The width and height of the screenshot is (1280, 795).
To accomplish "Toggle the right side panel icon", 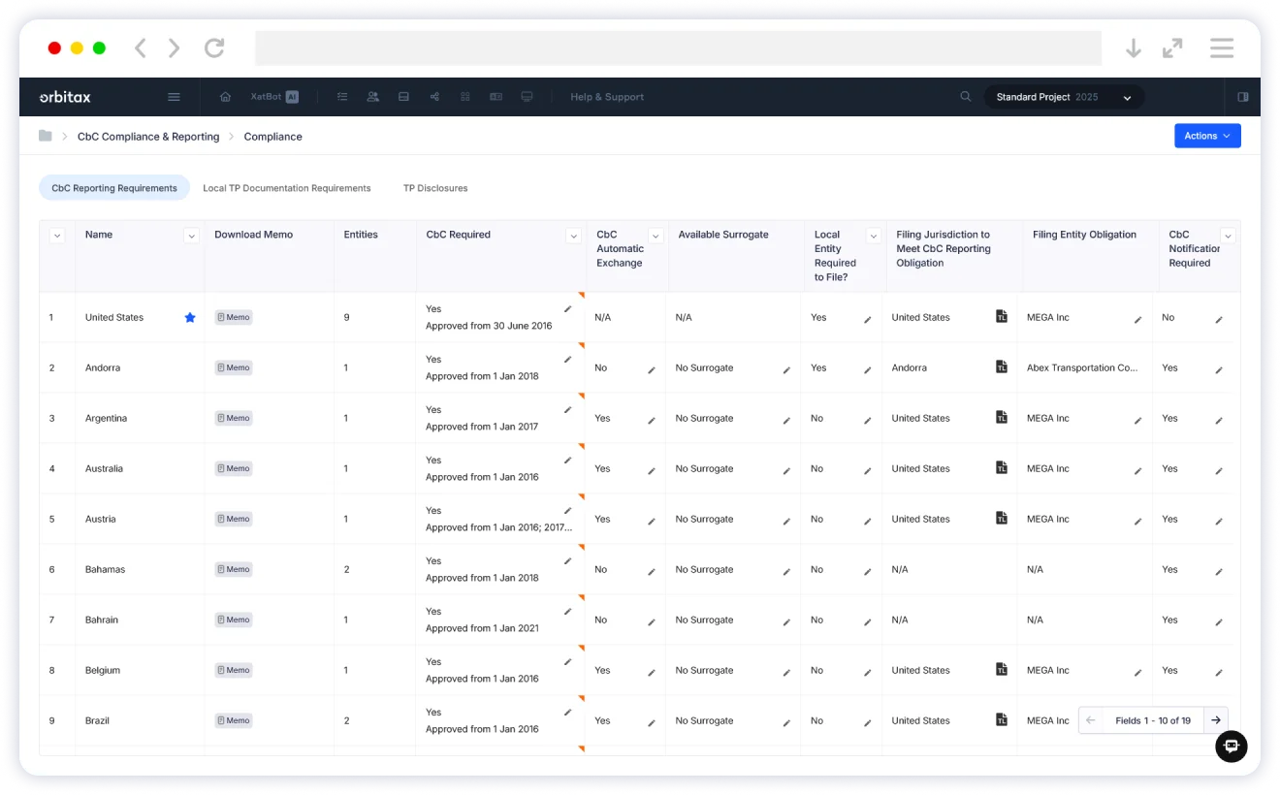I will pos(1242,97).
